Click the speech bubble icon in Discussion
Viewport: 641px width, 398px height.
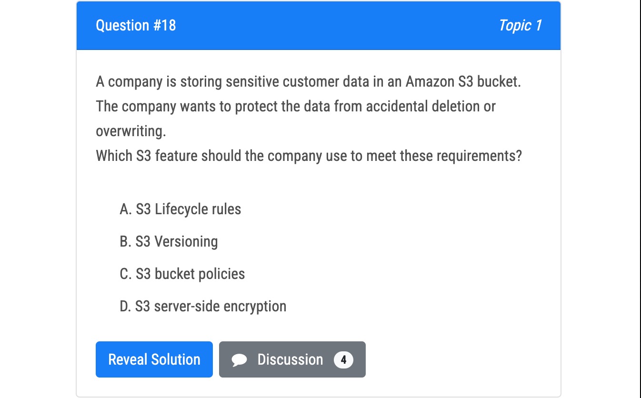point(240,360)
